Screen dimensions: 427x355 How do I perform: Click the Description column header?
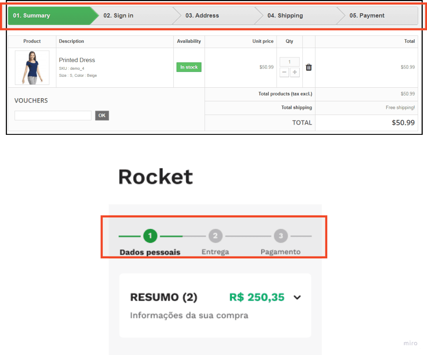pos(71,41)
